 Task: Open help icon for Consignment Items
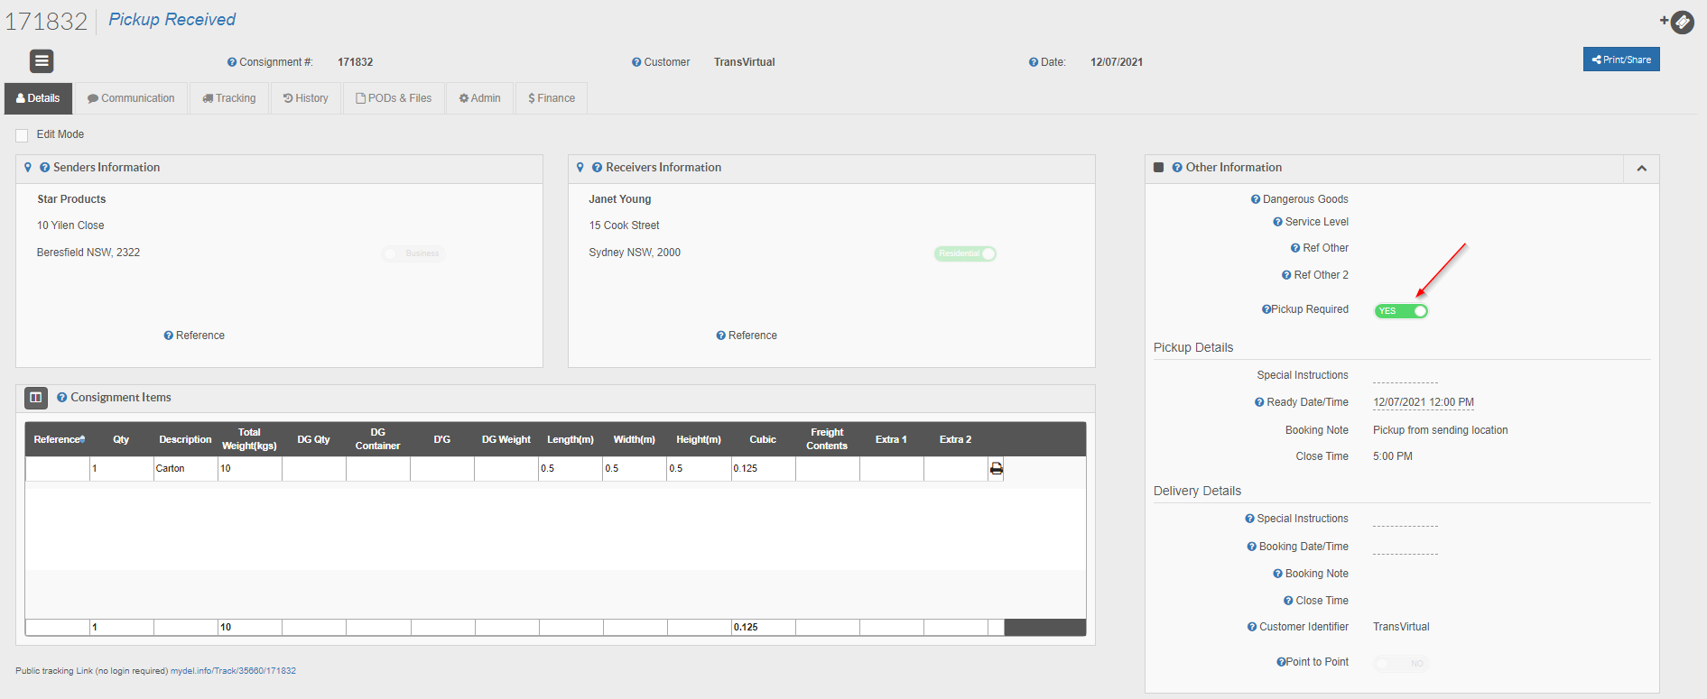tap(62, 397)
